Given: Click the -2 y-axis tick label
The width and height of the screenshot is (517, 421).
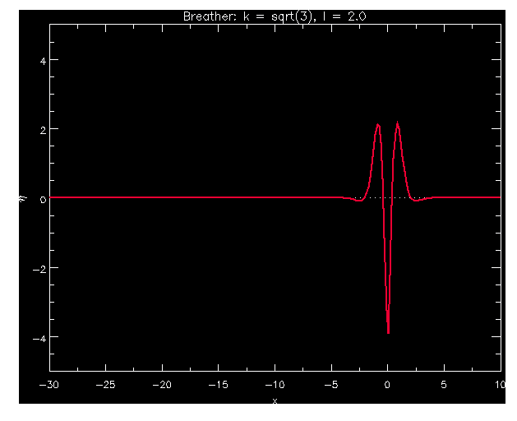Looking at the screenshot, I should (38, 268).
